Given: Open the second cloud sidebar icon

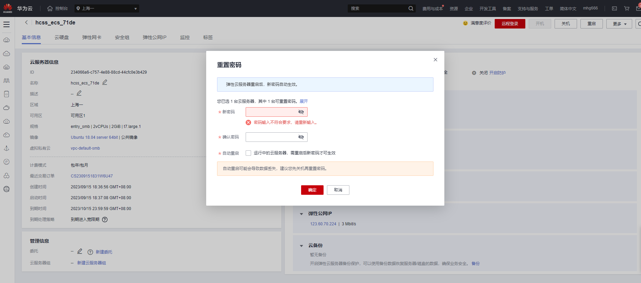Looking at the screenshot, I should point(6,54).
